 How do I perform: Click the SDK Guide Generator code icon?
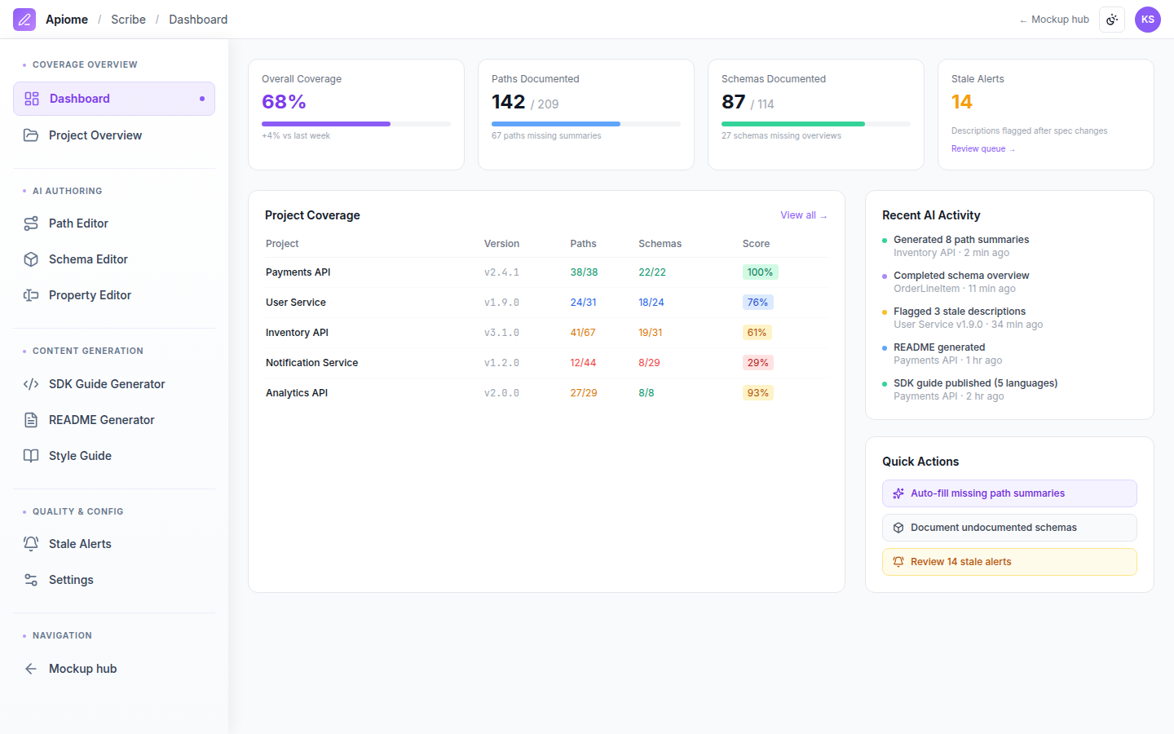pyautogui.click(x=31, y=384)
